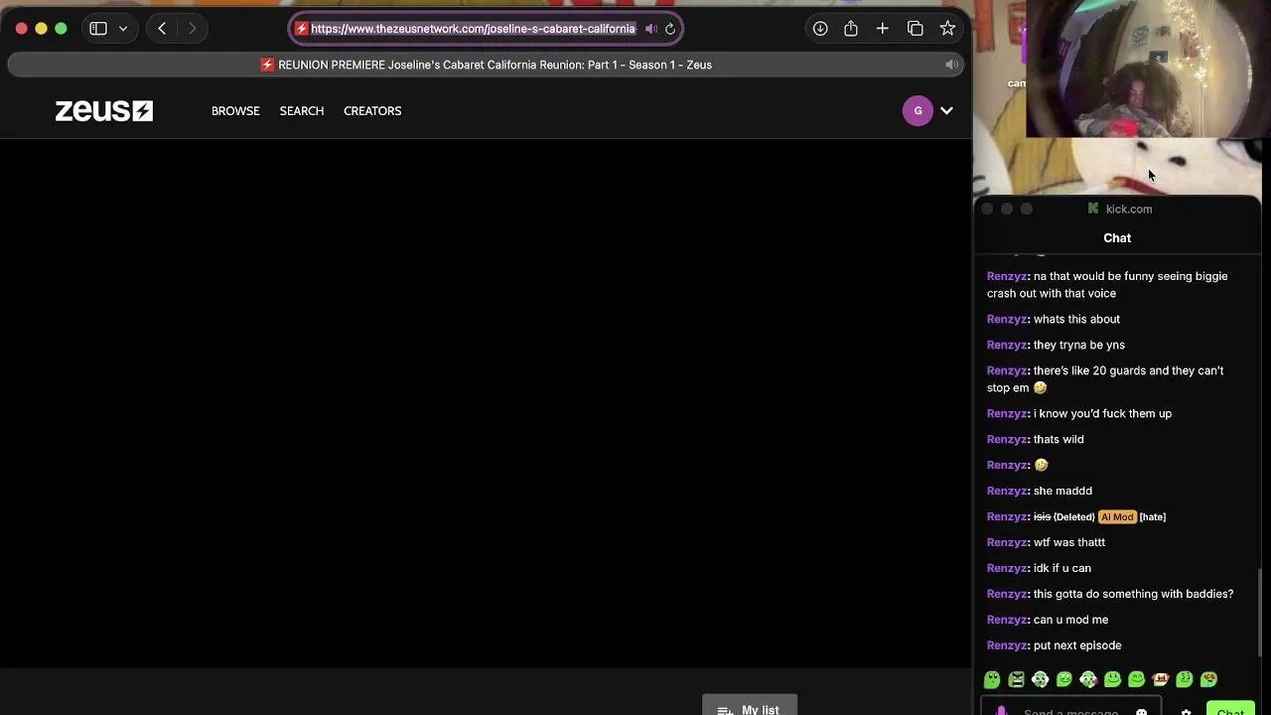Open Renzyz's profile from 'put next episode' message
The height and width of the screenshot is (715, 1271).
click(x=1007, y=645)
